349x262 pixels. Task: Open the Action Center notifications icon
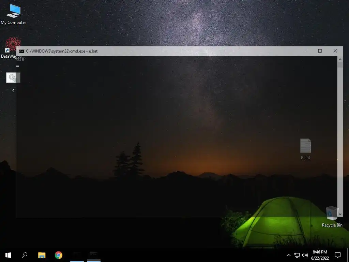point(338,255)
